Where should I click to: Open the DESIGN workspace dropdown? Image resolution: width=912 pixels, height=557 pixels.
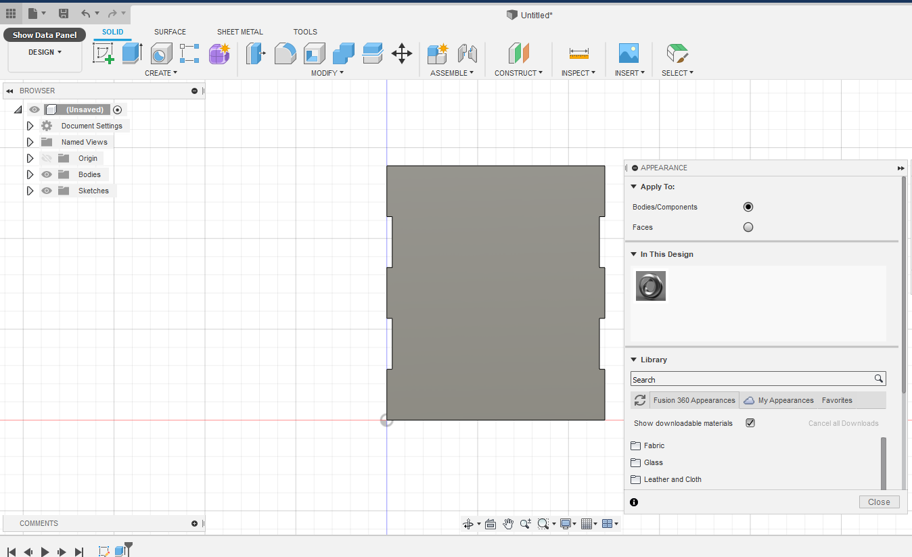45,52
